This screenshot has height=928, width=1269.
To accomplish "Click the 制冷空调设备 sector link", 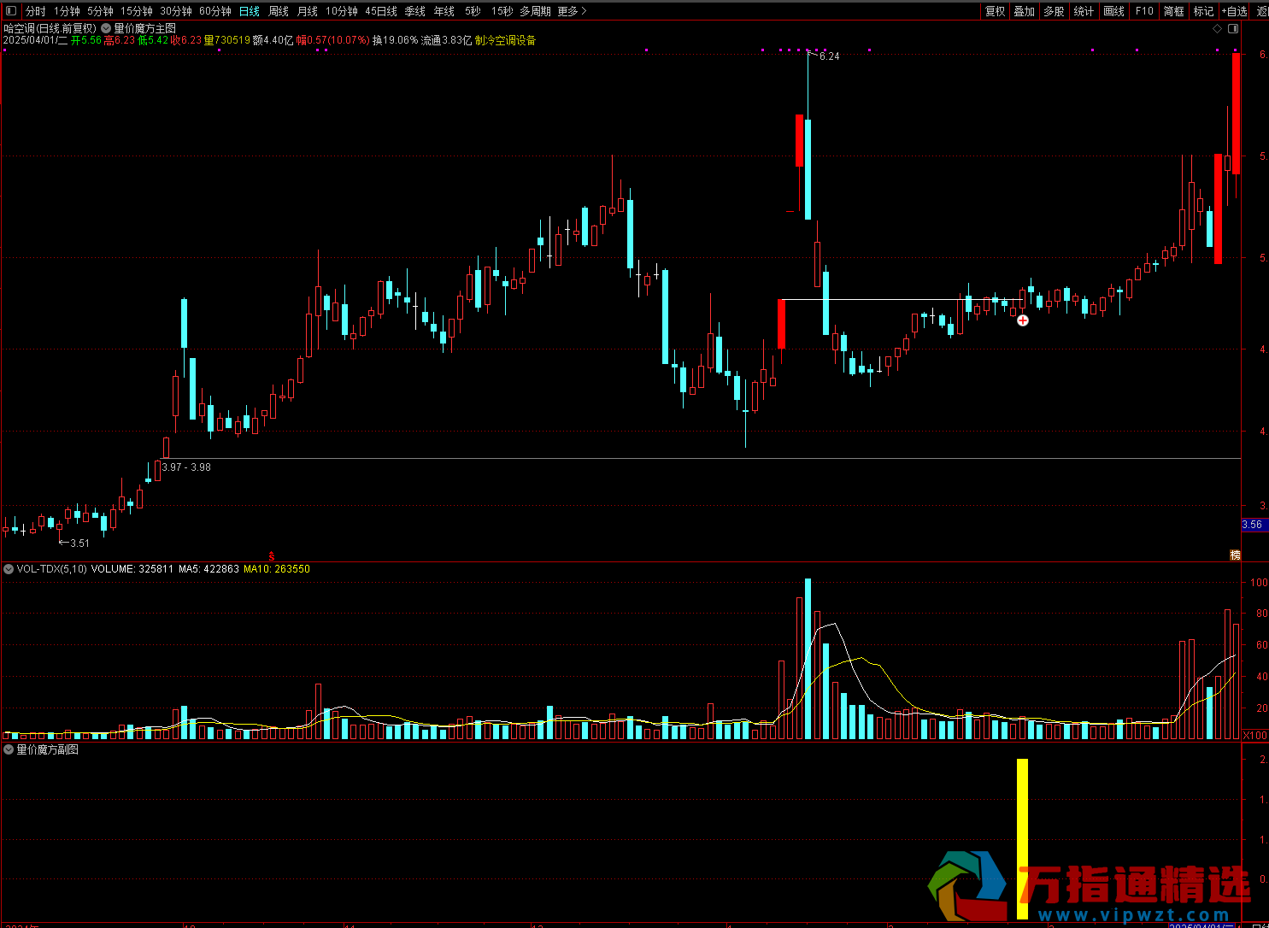I will tap(505, 40).
